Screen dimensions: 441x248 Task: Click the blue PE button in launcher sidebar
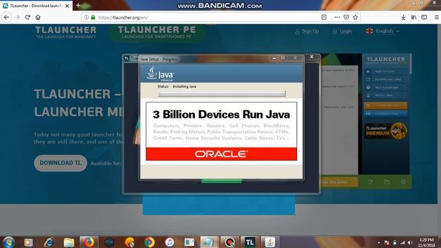[385, 114]
